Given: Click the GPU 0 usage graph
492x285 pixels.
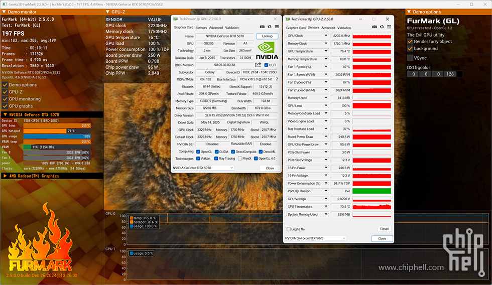Looking at the screenshot, I should 308,229.
